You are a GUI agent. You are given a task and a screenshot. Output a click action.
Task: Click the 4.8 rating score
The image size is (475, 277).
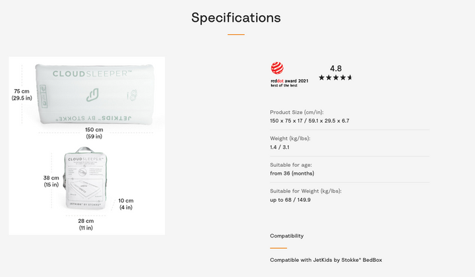[336, 68]
